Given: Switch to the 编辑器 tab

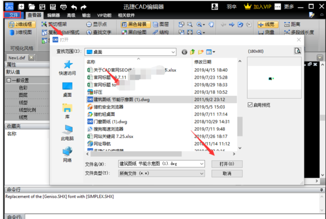Looking at the screenshot, I should coord(54,15).
